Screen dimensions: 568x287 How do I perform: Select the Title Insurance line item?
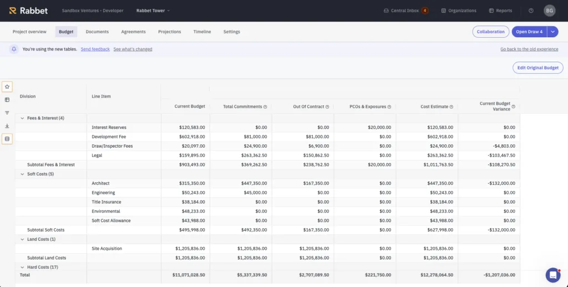point(106,202)
